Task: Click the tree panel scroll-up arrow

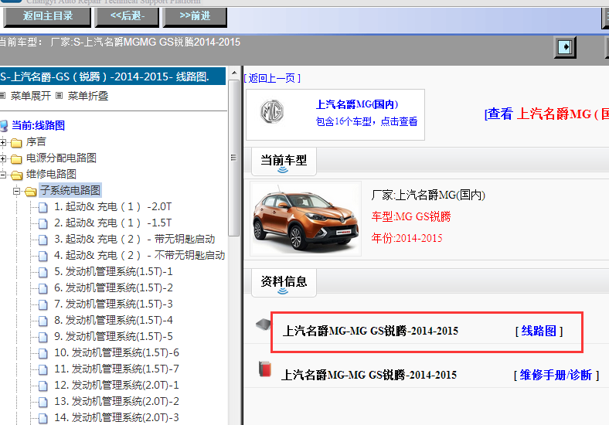Action: tap(234, 73)
